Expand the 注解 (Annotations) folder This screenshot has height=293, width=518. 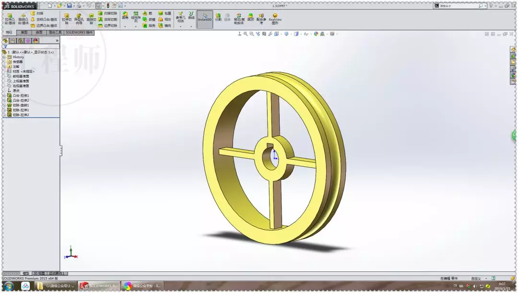[x=4, y=67]
